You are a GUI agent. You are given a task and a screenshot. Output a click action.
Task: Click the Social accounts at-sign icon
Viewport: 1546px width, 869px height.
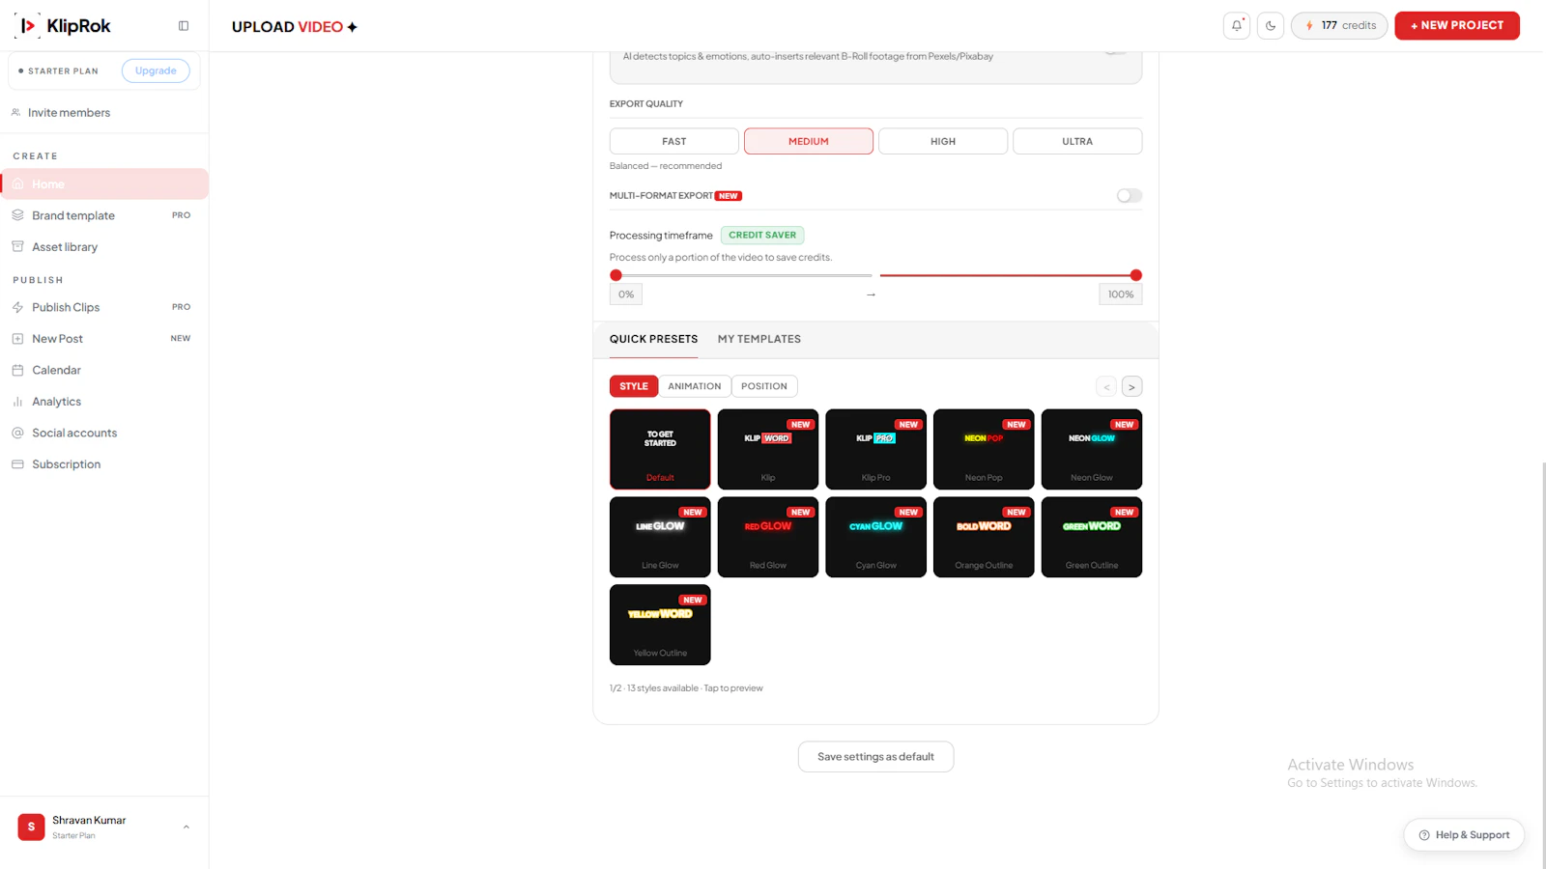[17, 433]
